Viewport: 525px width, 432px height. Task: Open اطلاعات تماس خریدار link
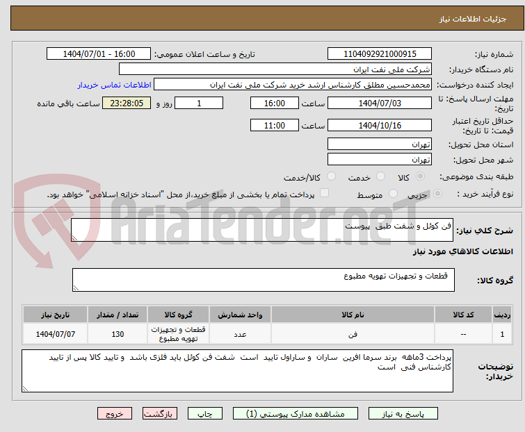[x=115, y=85]
